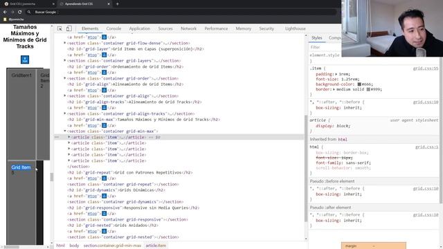Select article.item breadcrumb
This screenshot has width=443, height=249.
click(156, 246)
